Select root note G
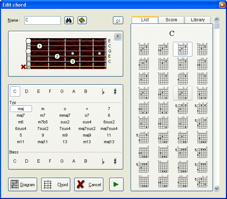The image size is (227, 199). click(62, 91)
